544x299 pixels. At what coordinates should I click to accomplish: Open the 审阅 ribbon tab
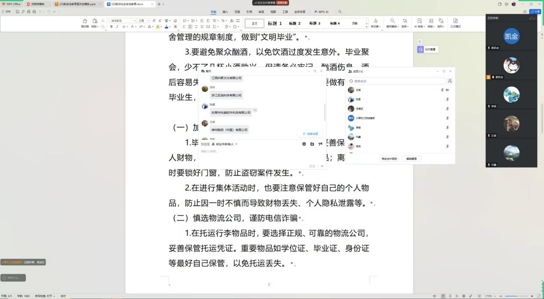261,12
